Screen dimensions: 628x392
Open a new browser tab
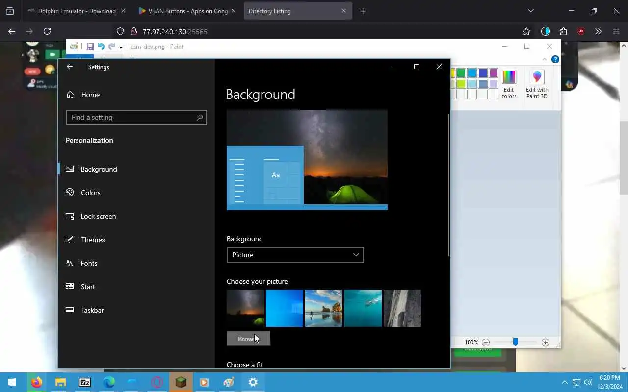(363, 11)
